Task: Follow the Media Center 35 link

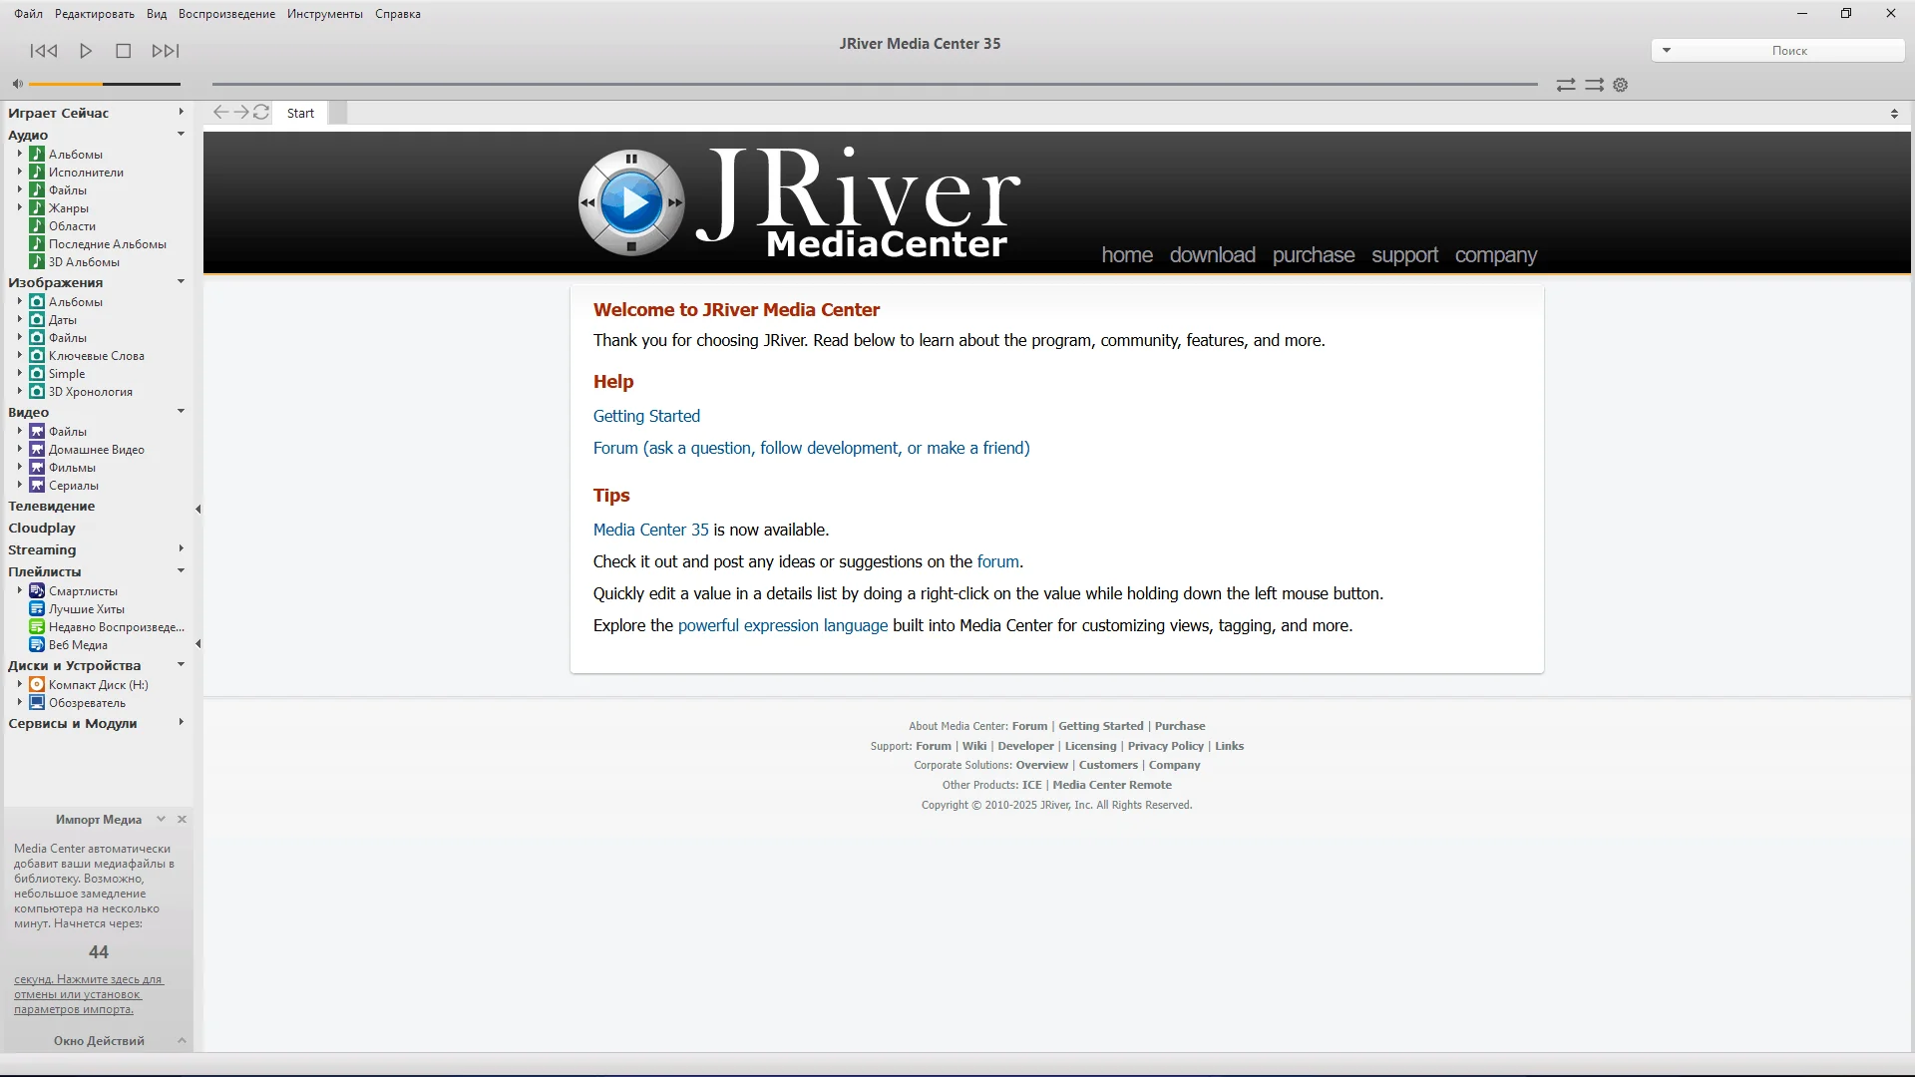Action: [x=651, y=530]
